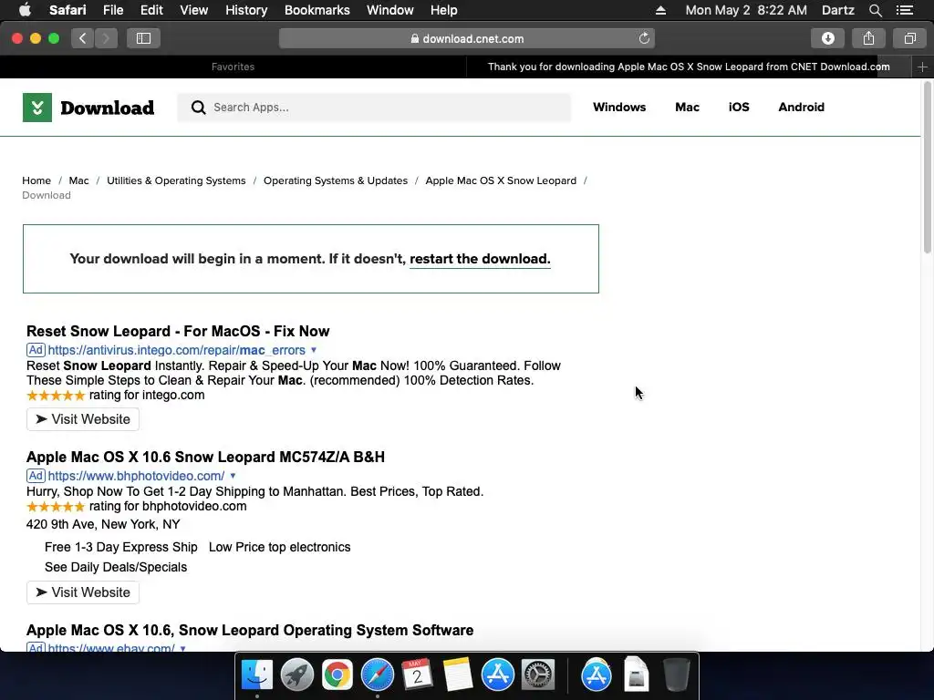This screenshot has height=700, width=934.
Task: Expand the bhphotovideo.com ad dropdown arrow
Action: (233, 476)
